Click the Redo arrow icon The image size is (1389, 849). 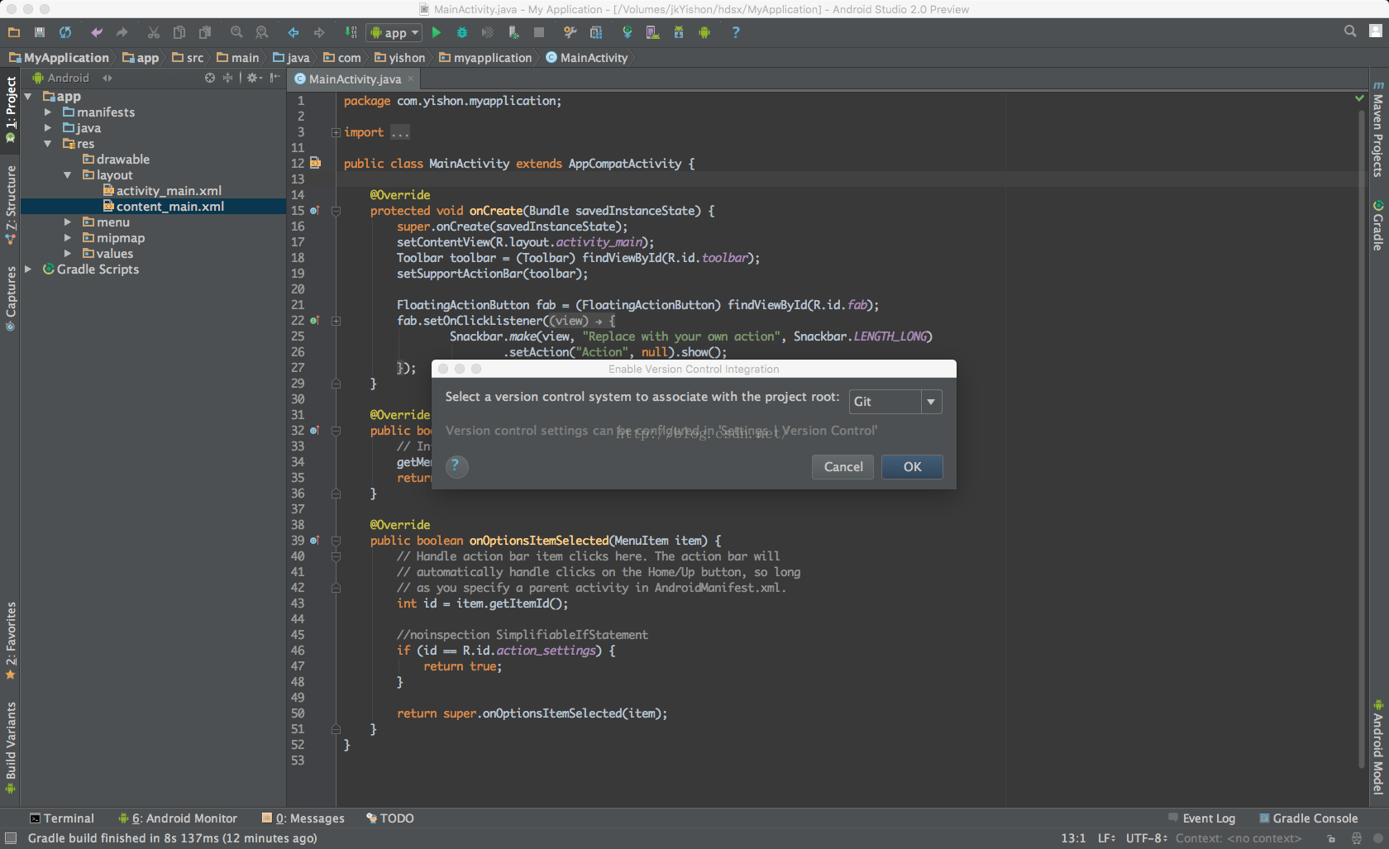[x=122, y=32]
